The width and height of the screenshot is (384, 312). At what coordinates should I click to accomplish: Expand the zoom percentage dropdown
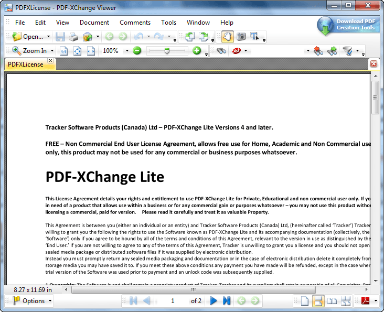click(x=127, y=51)
